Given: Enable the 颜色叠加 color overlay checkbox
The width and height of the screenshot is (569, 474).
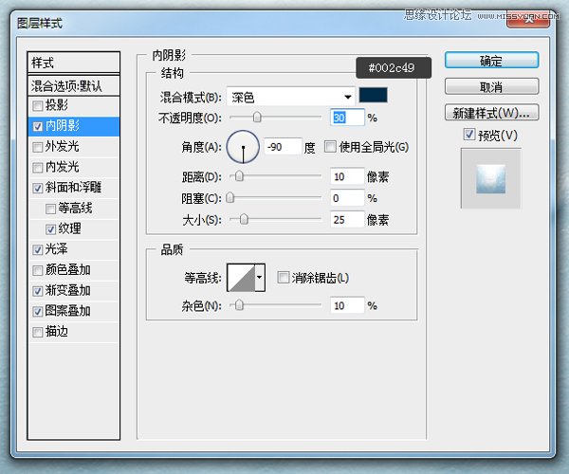Looking at the screenshot, I should 37,270.
